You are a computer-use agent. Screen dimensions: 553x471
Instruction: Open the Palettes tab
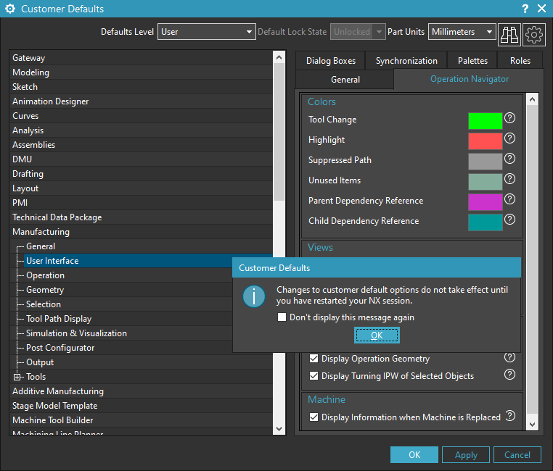tap(472, 61)
